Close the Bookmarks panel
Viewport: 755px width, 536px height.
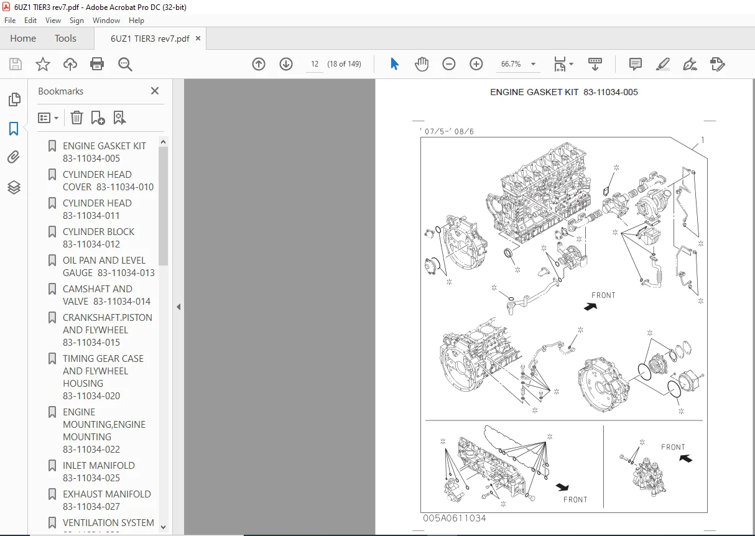coord(155,91)
